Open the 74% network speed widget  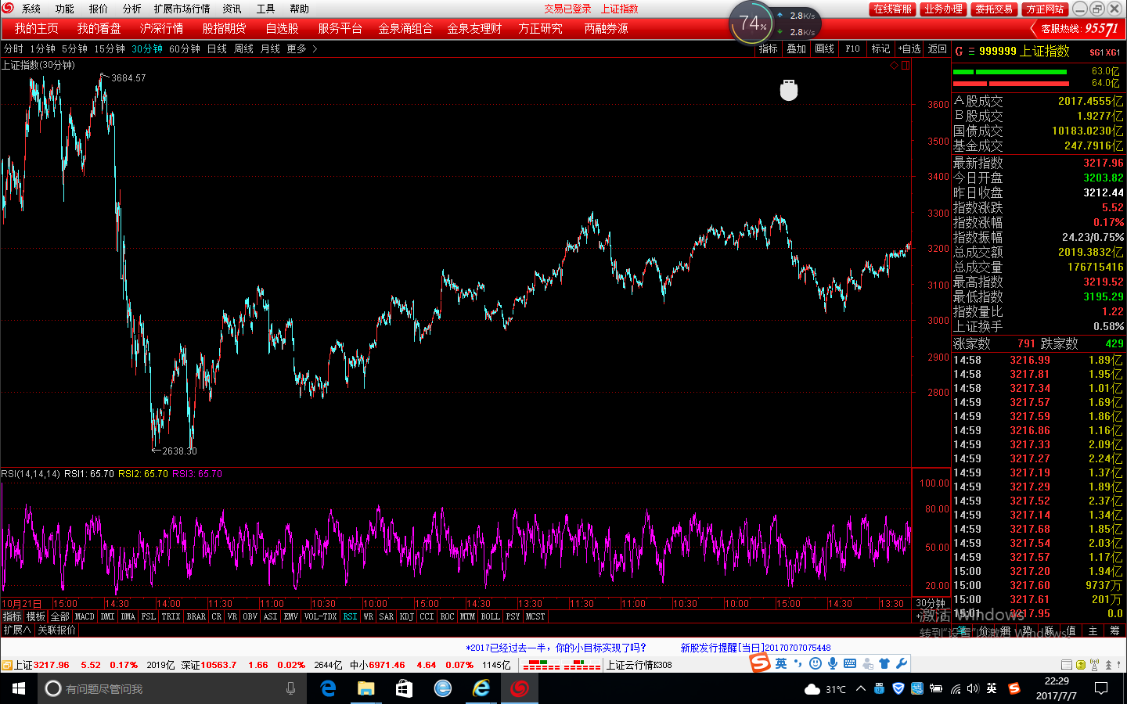click(x=775, y=24)
